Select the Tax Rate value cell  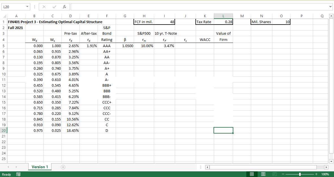pyautogui.click(x=223, y=22)
